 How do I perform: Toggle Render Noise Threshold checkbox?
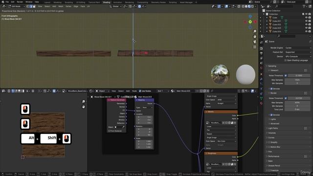[286, 98]
